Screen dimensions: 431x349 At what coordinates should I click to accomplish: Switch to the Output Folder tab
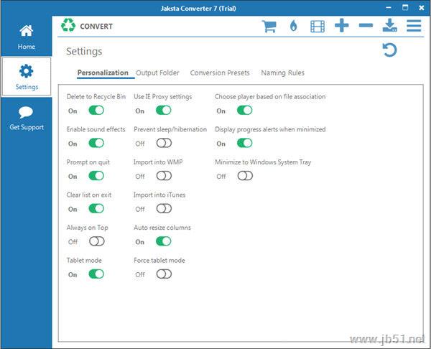point(157,73)
